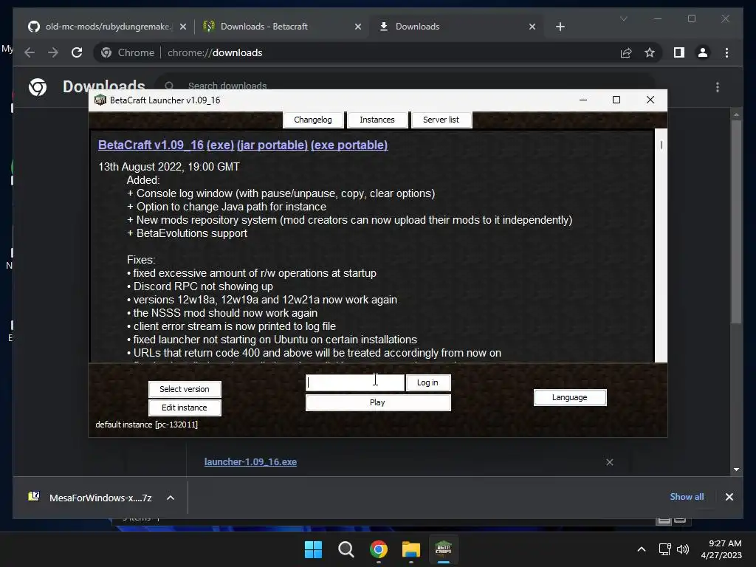Click the Select version button
756x567 pixels.
pyautogui.click(x=185, y=389)
